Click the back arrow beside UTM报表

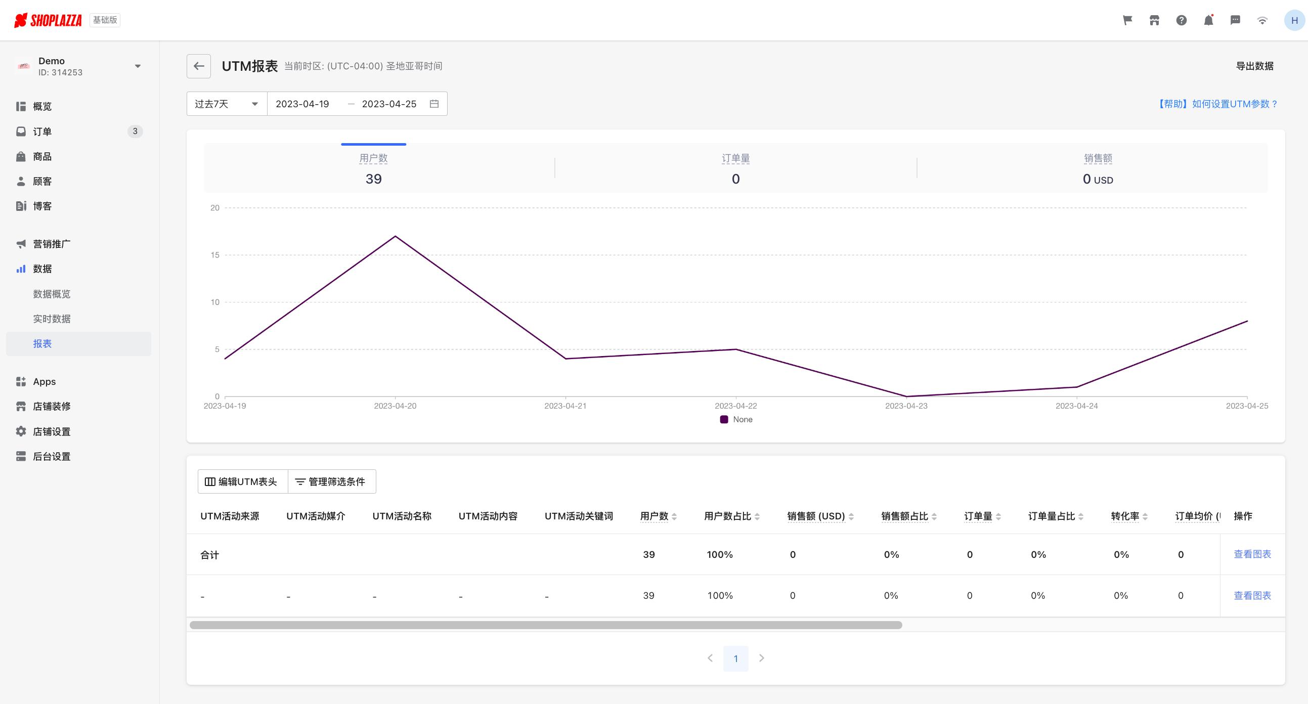click(x=199, y=66)
